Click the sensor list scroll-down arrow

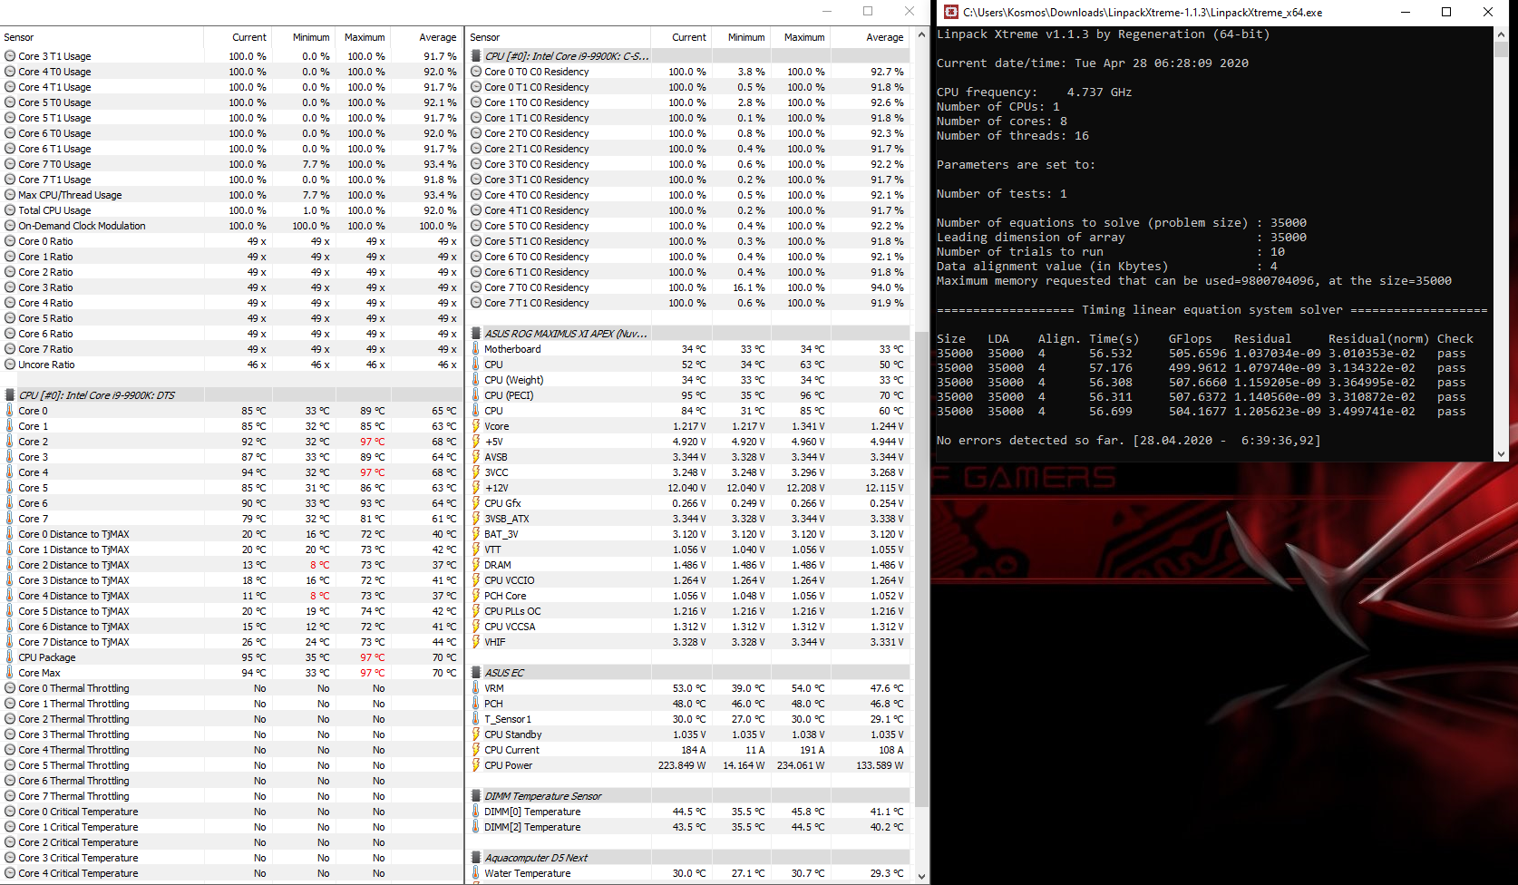(x=922, y=876)
